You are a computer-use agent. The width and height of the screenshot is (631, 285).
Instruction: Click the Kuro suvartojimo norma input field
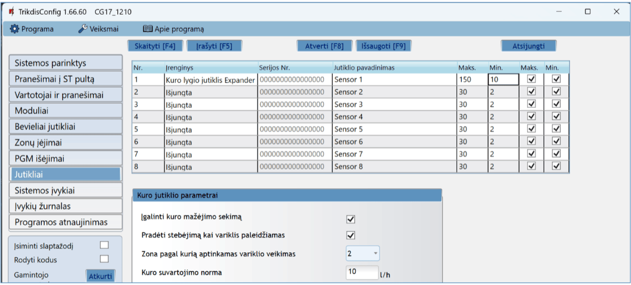point(361,272)
